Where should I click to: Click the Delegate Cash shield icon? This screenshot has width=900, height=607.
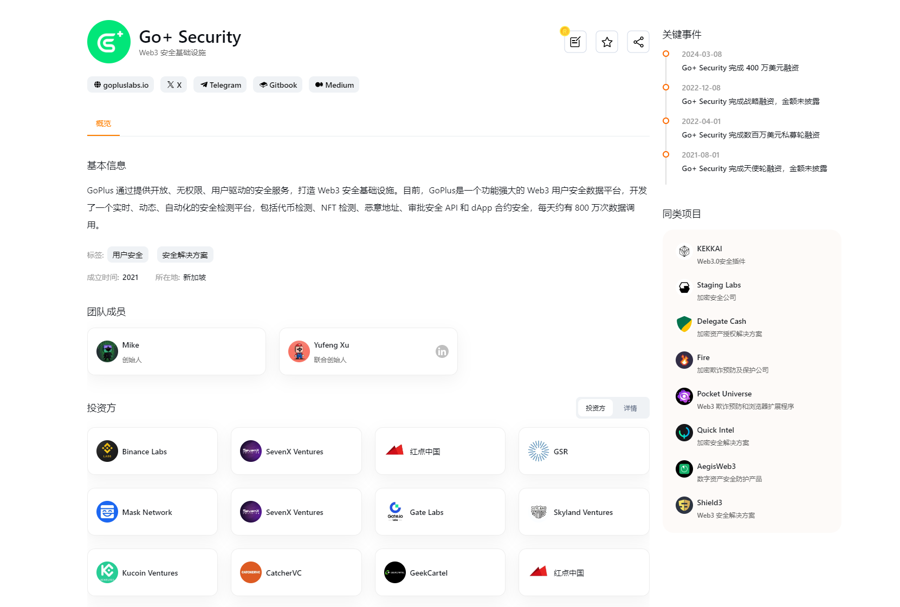pyautogui.click(x=684, y=324)
